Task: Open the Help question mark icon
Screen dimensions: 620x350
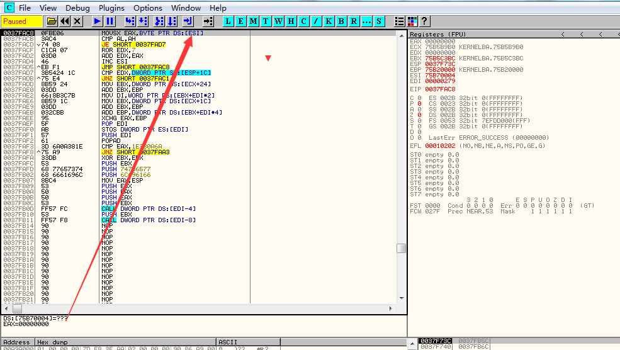Action: pos(424,21)
